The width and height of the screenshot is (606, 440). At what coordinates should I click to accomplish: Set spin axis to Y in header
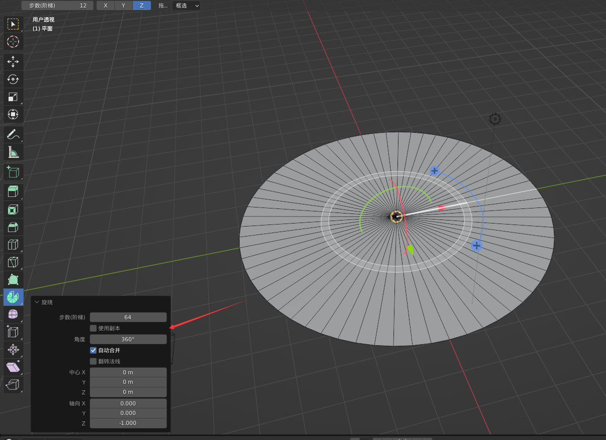point(124,6)
